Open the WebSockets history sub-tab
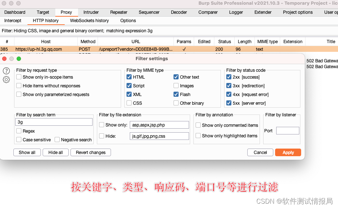The image size is (338, 208). coord(89,21)
